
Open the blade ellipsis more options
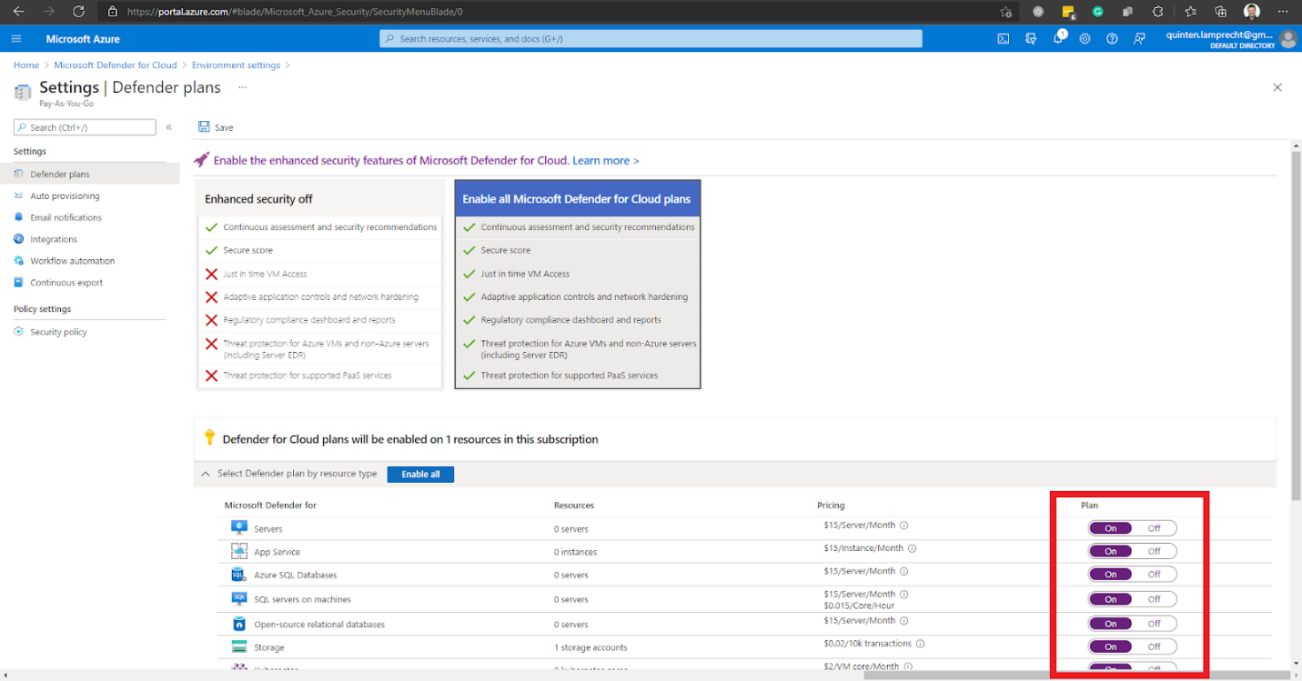242,87
